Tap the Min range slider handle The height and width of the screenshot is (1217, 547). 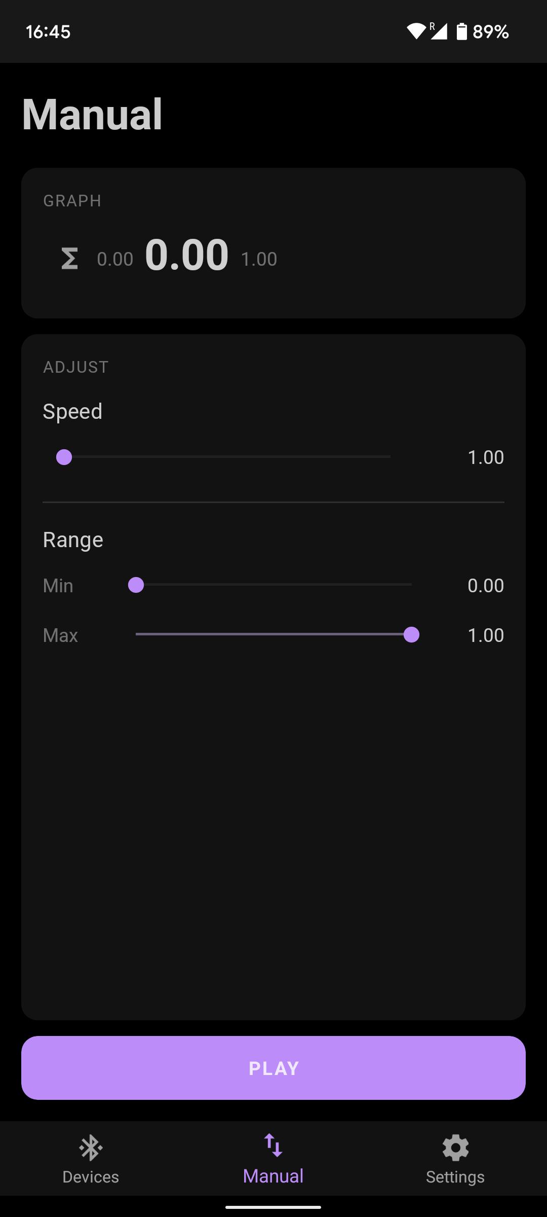[136, 585]
